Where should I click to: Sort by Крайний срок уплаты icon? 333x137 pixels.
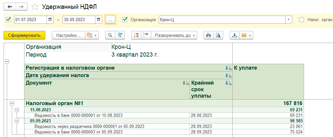pos(228,83)
